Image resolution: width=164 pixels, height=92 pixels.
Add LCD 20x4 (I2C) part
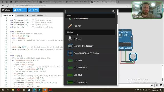[90, 82]
